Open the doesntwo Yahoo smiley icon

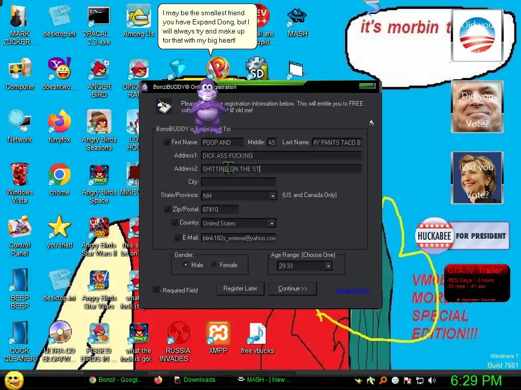click(x=59, y=74)
